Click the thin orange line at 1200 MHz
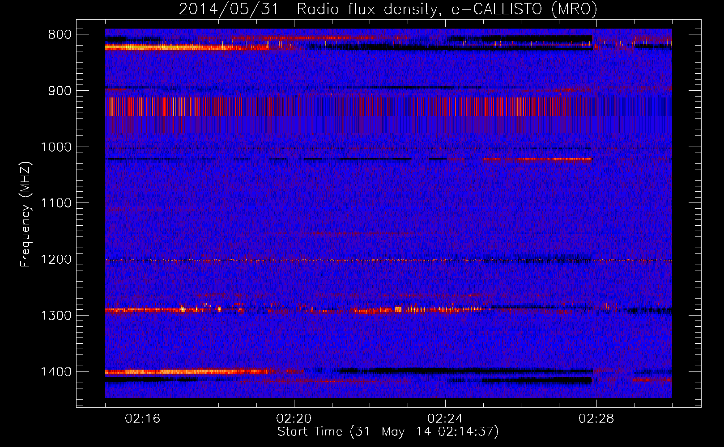This screenshot has height=447, width=724. [x=388, y=260]
